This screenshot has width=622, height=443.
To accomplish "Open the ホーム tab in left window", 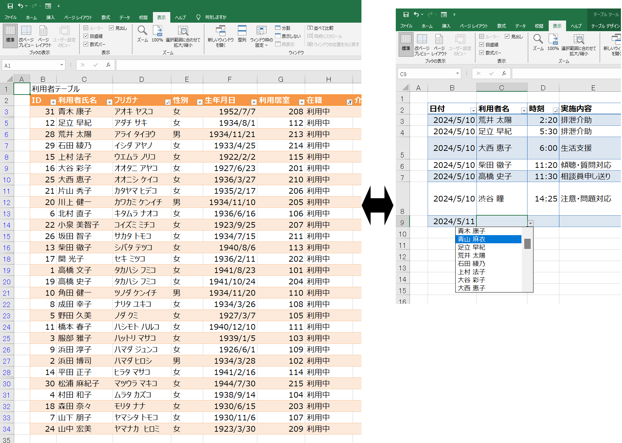I will [31, 17].
